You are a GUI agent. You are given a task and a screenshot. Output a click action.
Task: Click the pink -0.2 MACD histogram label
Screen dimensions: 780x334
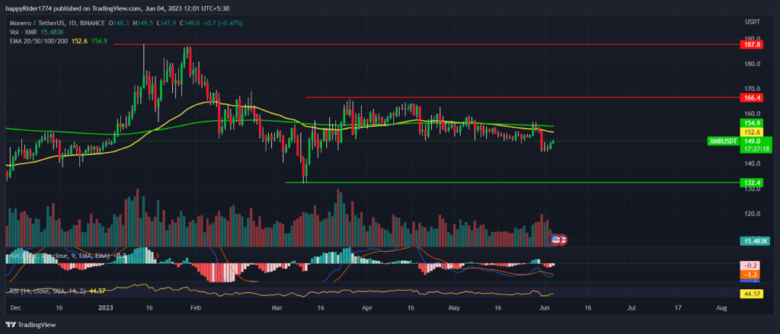(751, 266)
